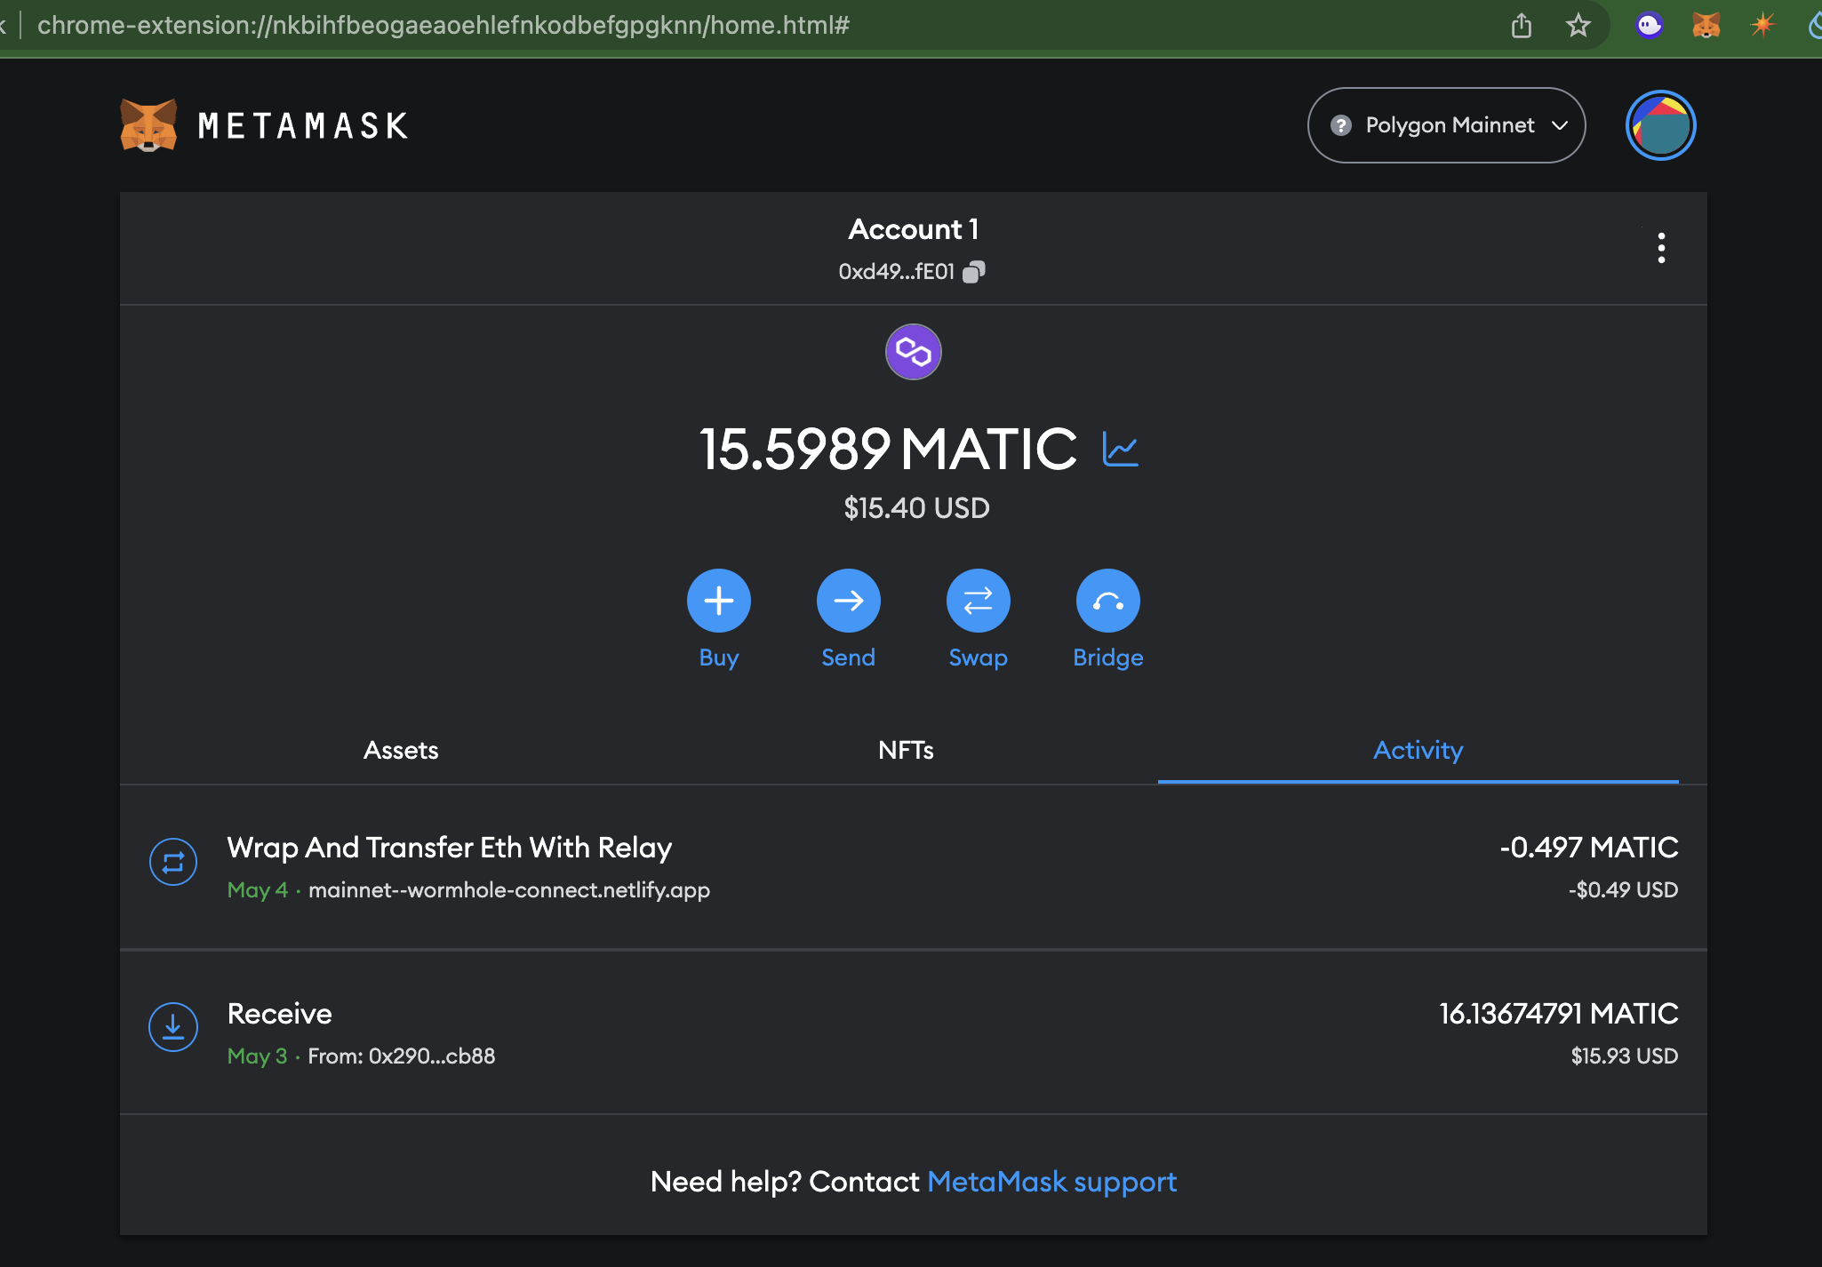This screenshot has width=1822, height=1267.
Task: Switch to the Assets tab
Action: [x=401, y=750]
